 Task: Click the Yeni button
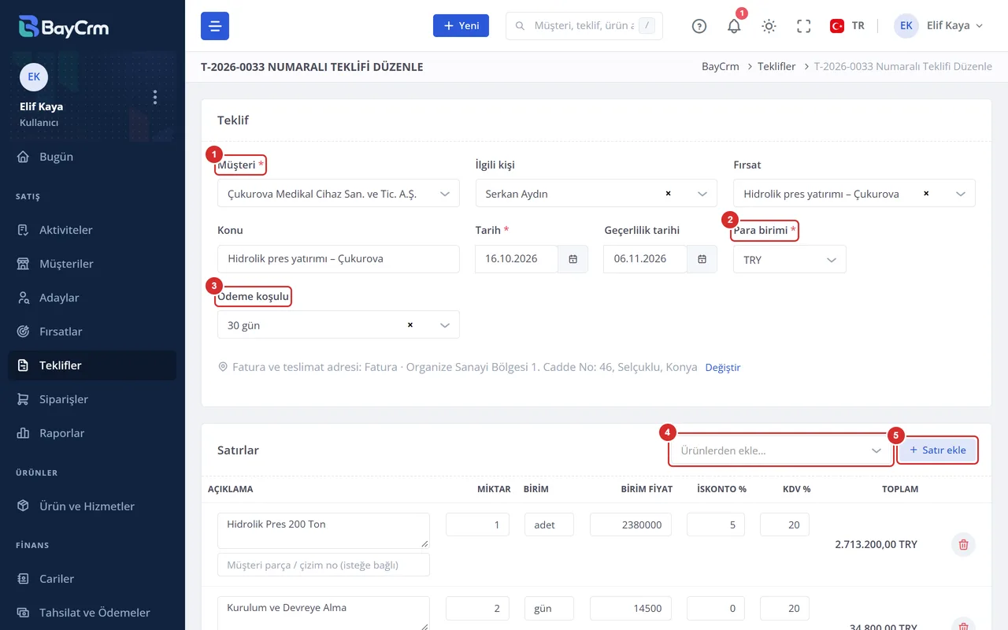tap(461, 26)
